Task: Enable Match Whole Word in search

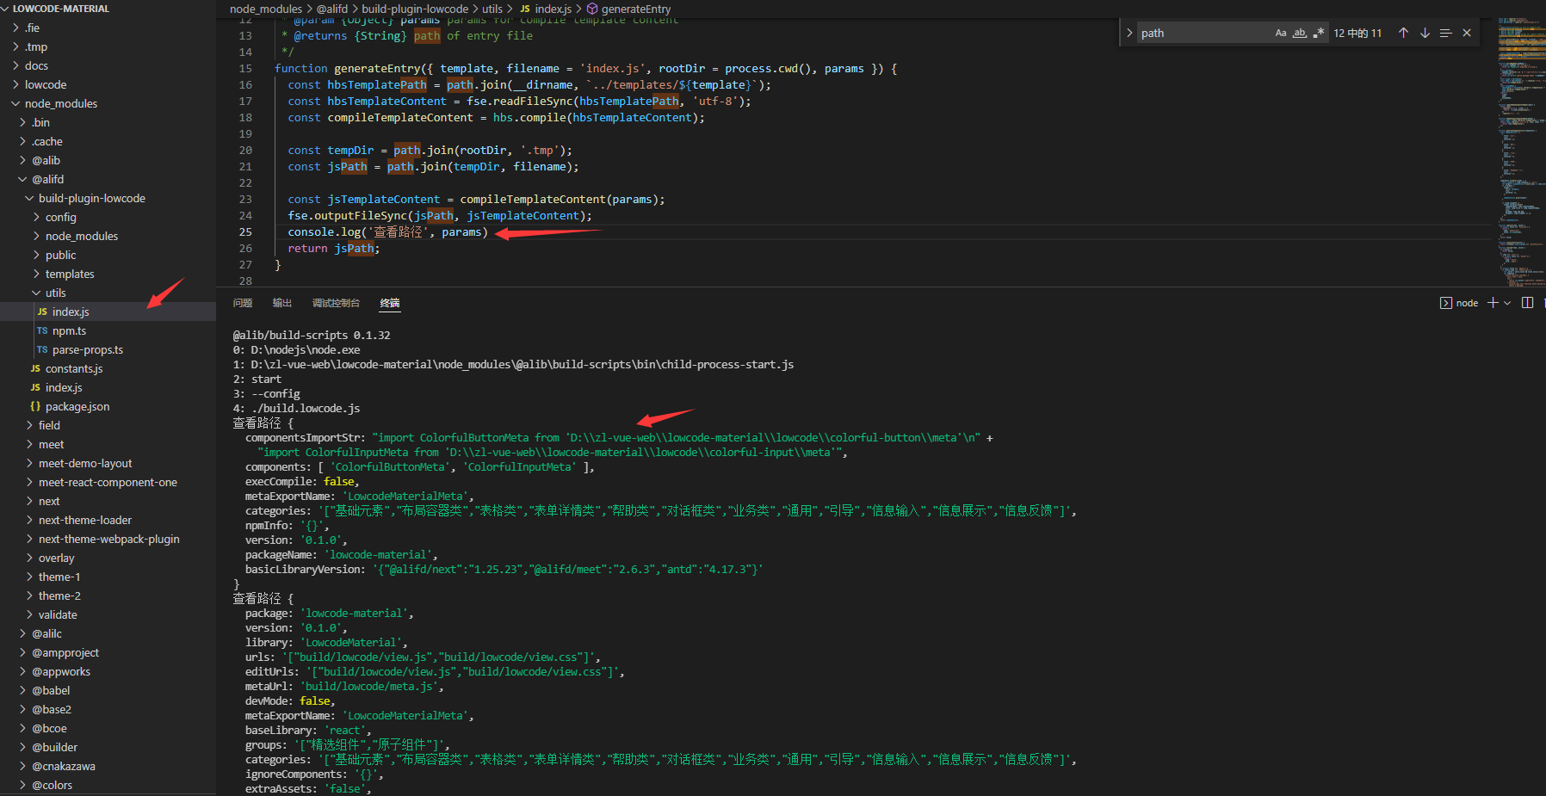Action: pyautogui.click(x=1299, y=32)
